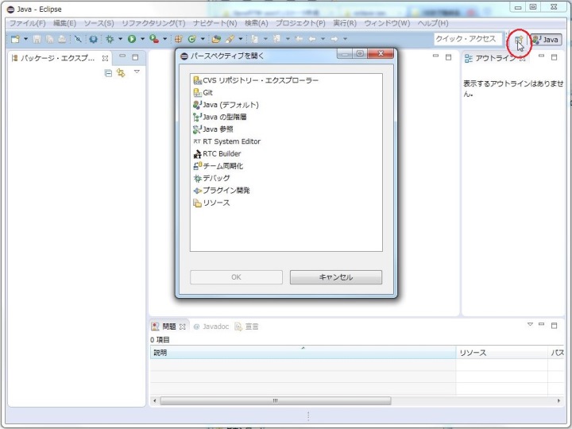
Task: Click the Forward navigation arrow icon
Action: click(x=334, y=39)
